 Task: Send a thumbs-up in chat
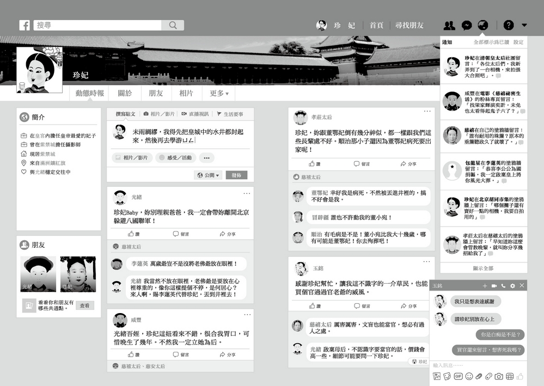[x=519, y=376]
